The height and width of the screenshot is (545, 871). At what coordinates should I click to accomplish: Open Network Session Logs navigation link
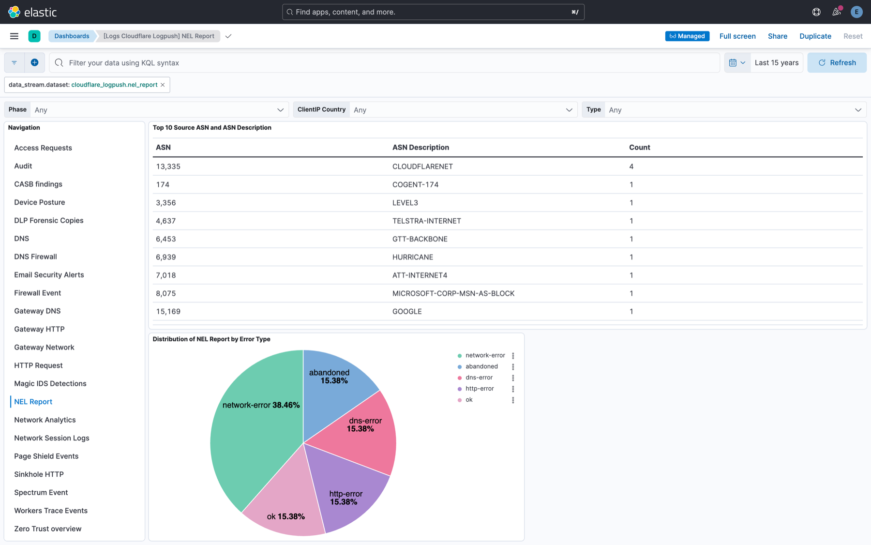(x=52, y=438)
